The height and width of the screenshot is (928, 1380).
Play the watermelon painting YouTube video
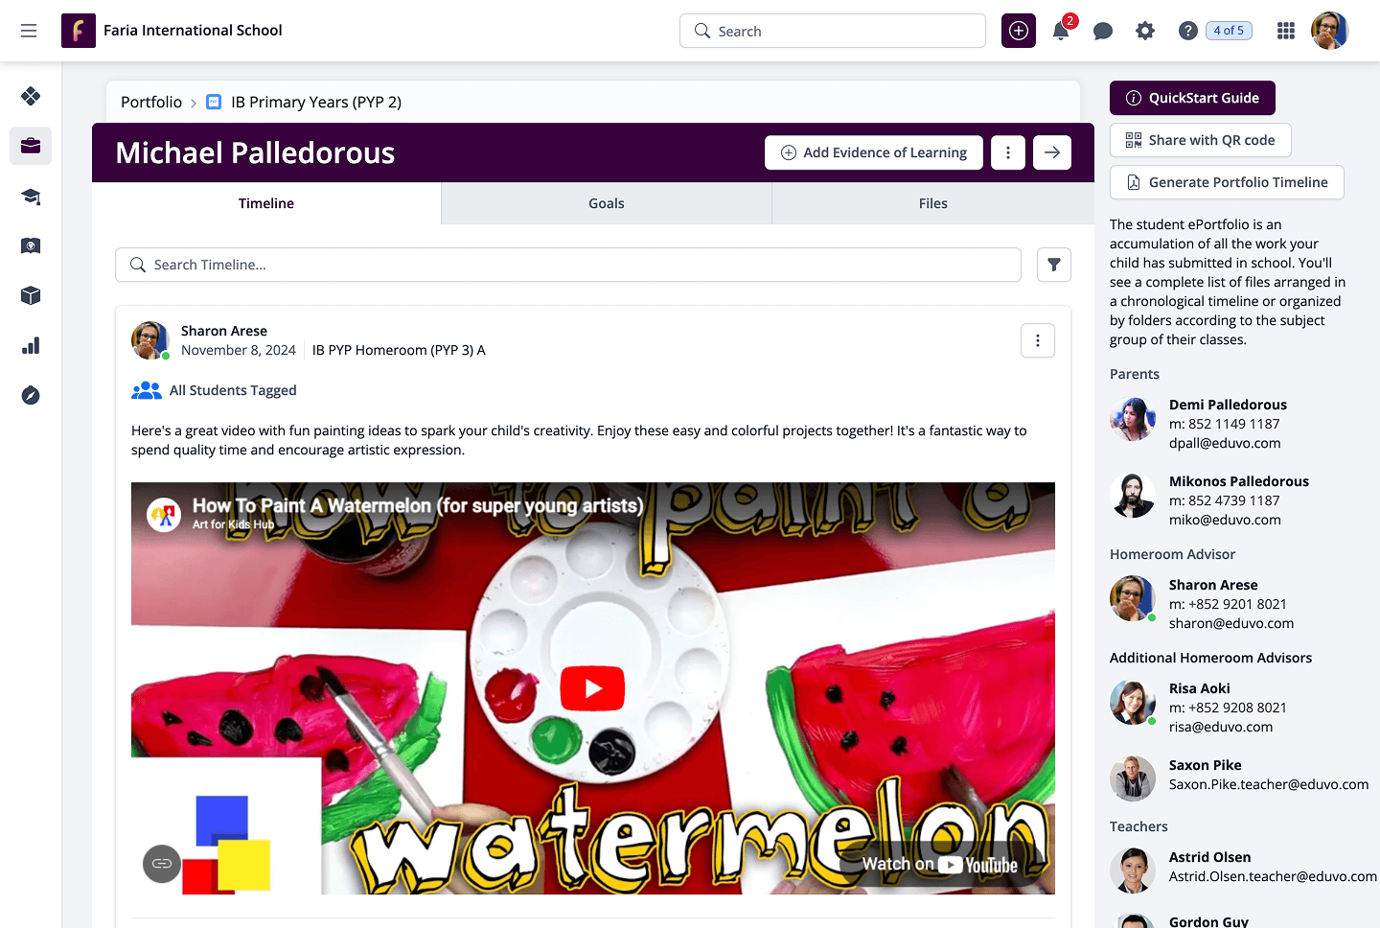tap(592, 688)
